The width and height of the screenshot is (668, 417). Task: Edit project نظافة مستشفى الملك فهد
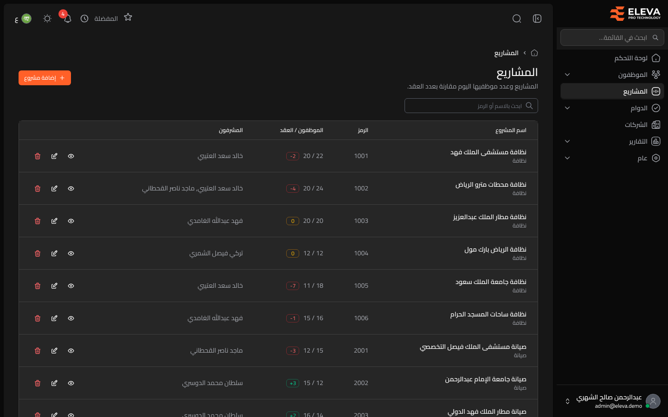[54, 156]
